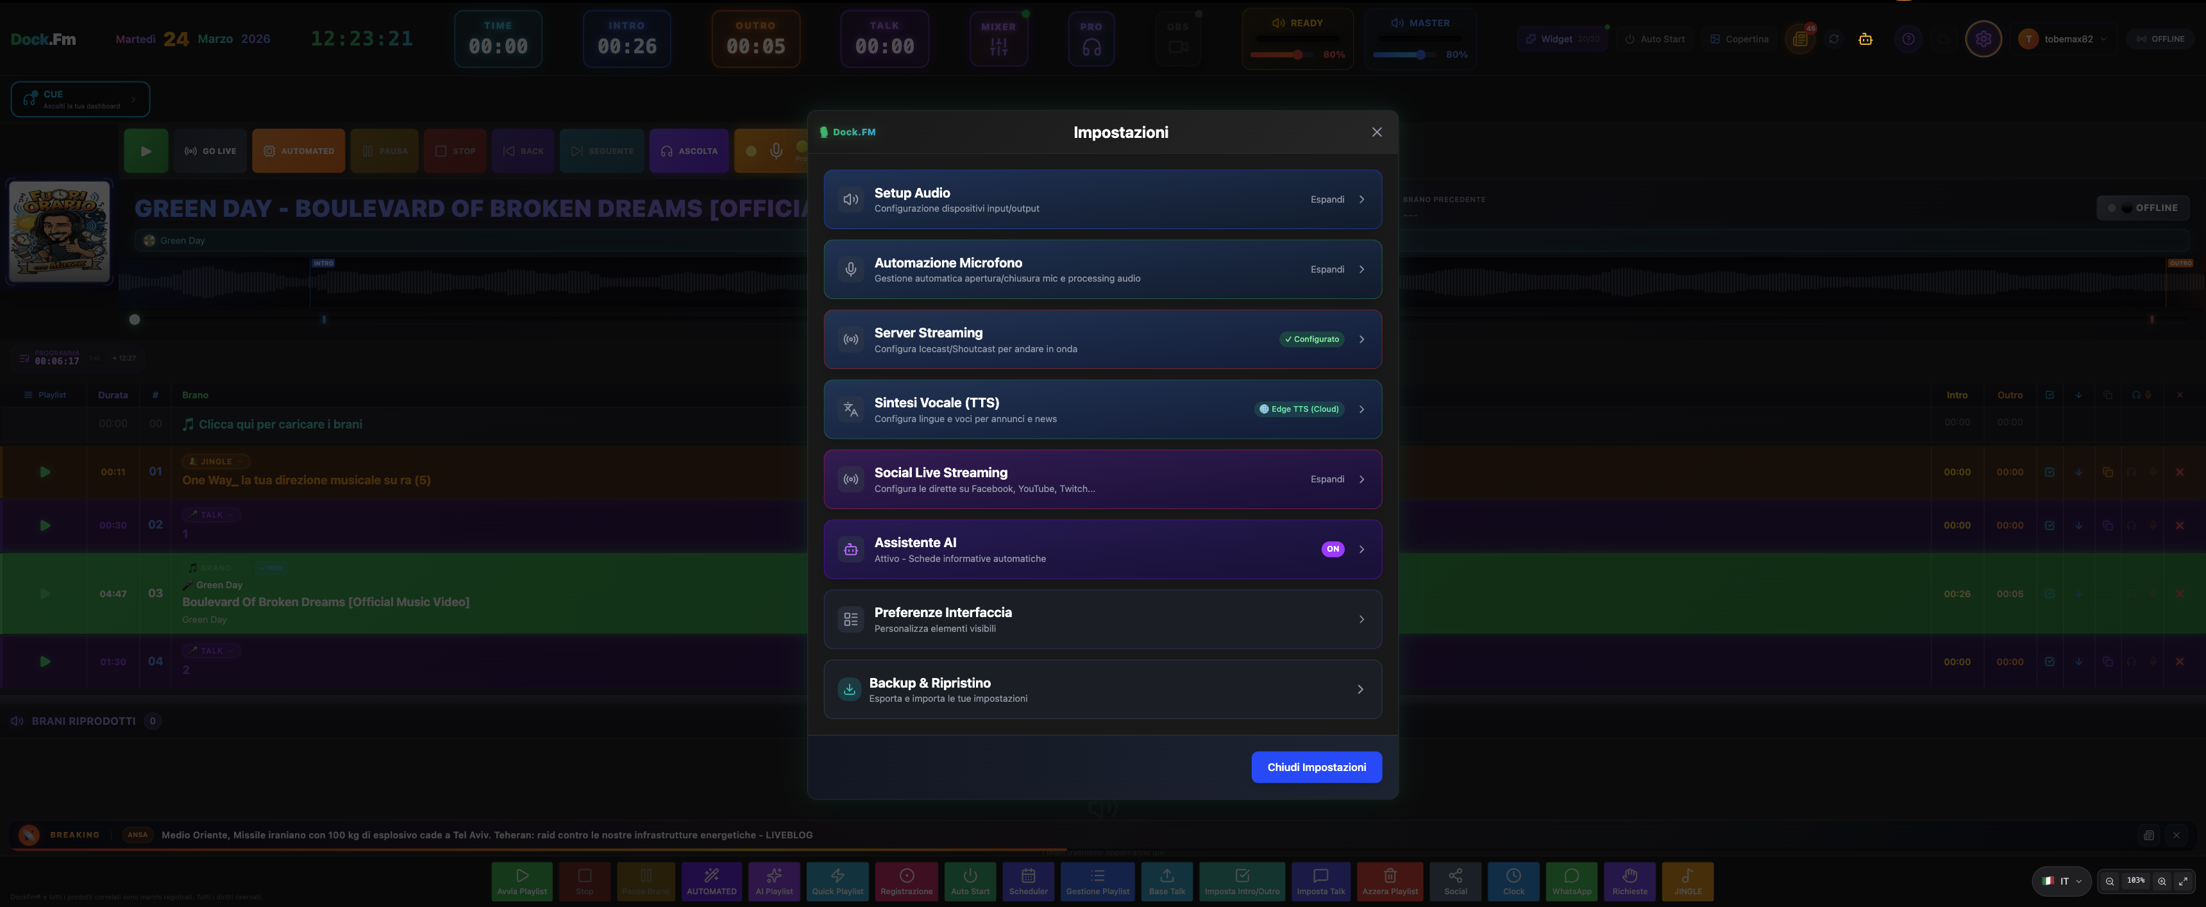Open WhatsApp from the bottom toolbar

1571,881
